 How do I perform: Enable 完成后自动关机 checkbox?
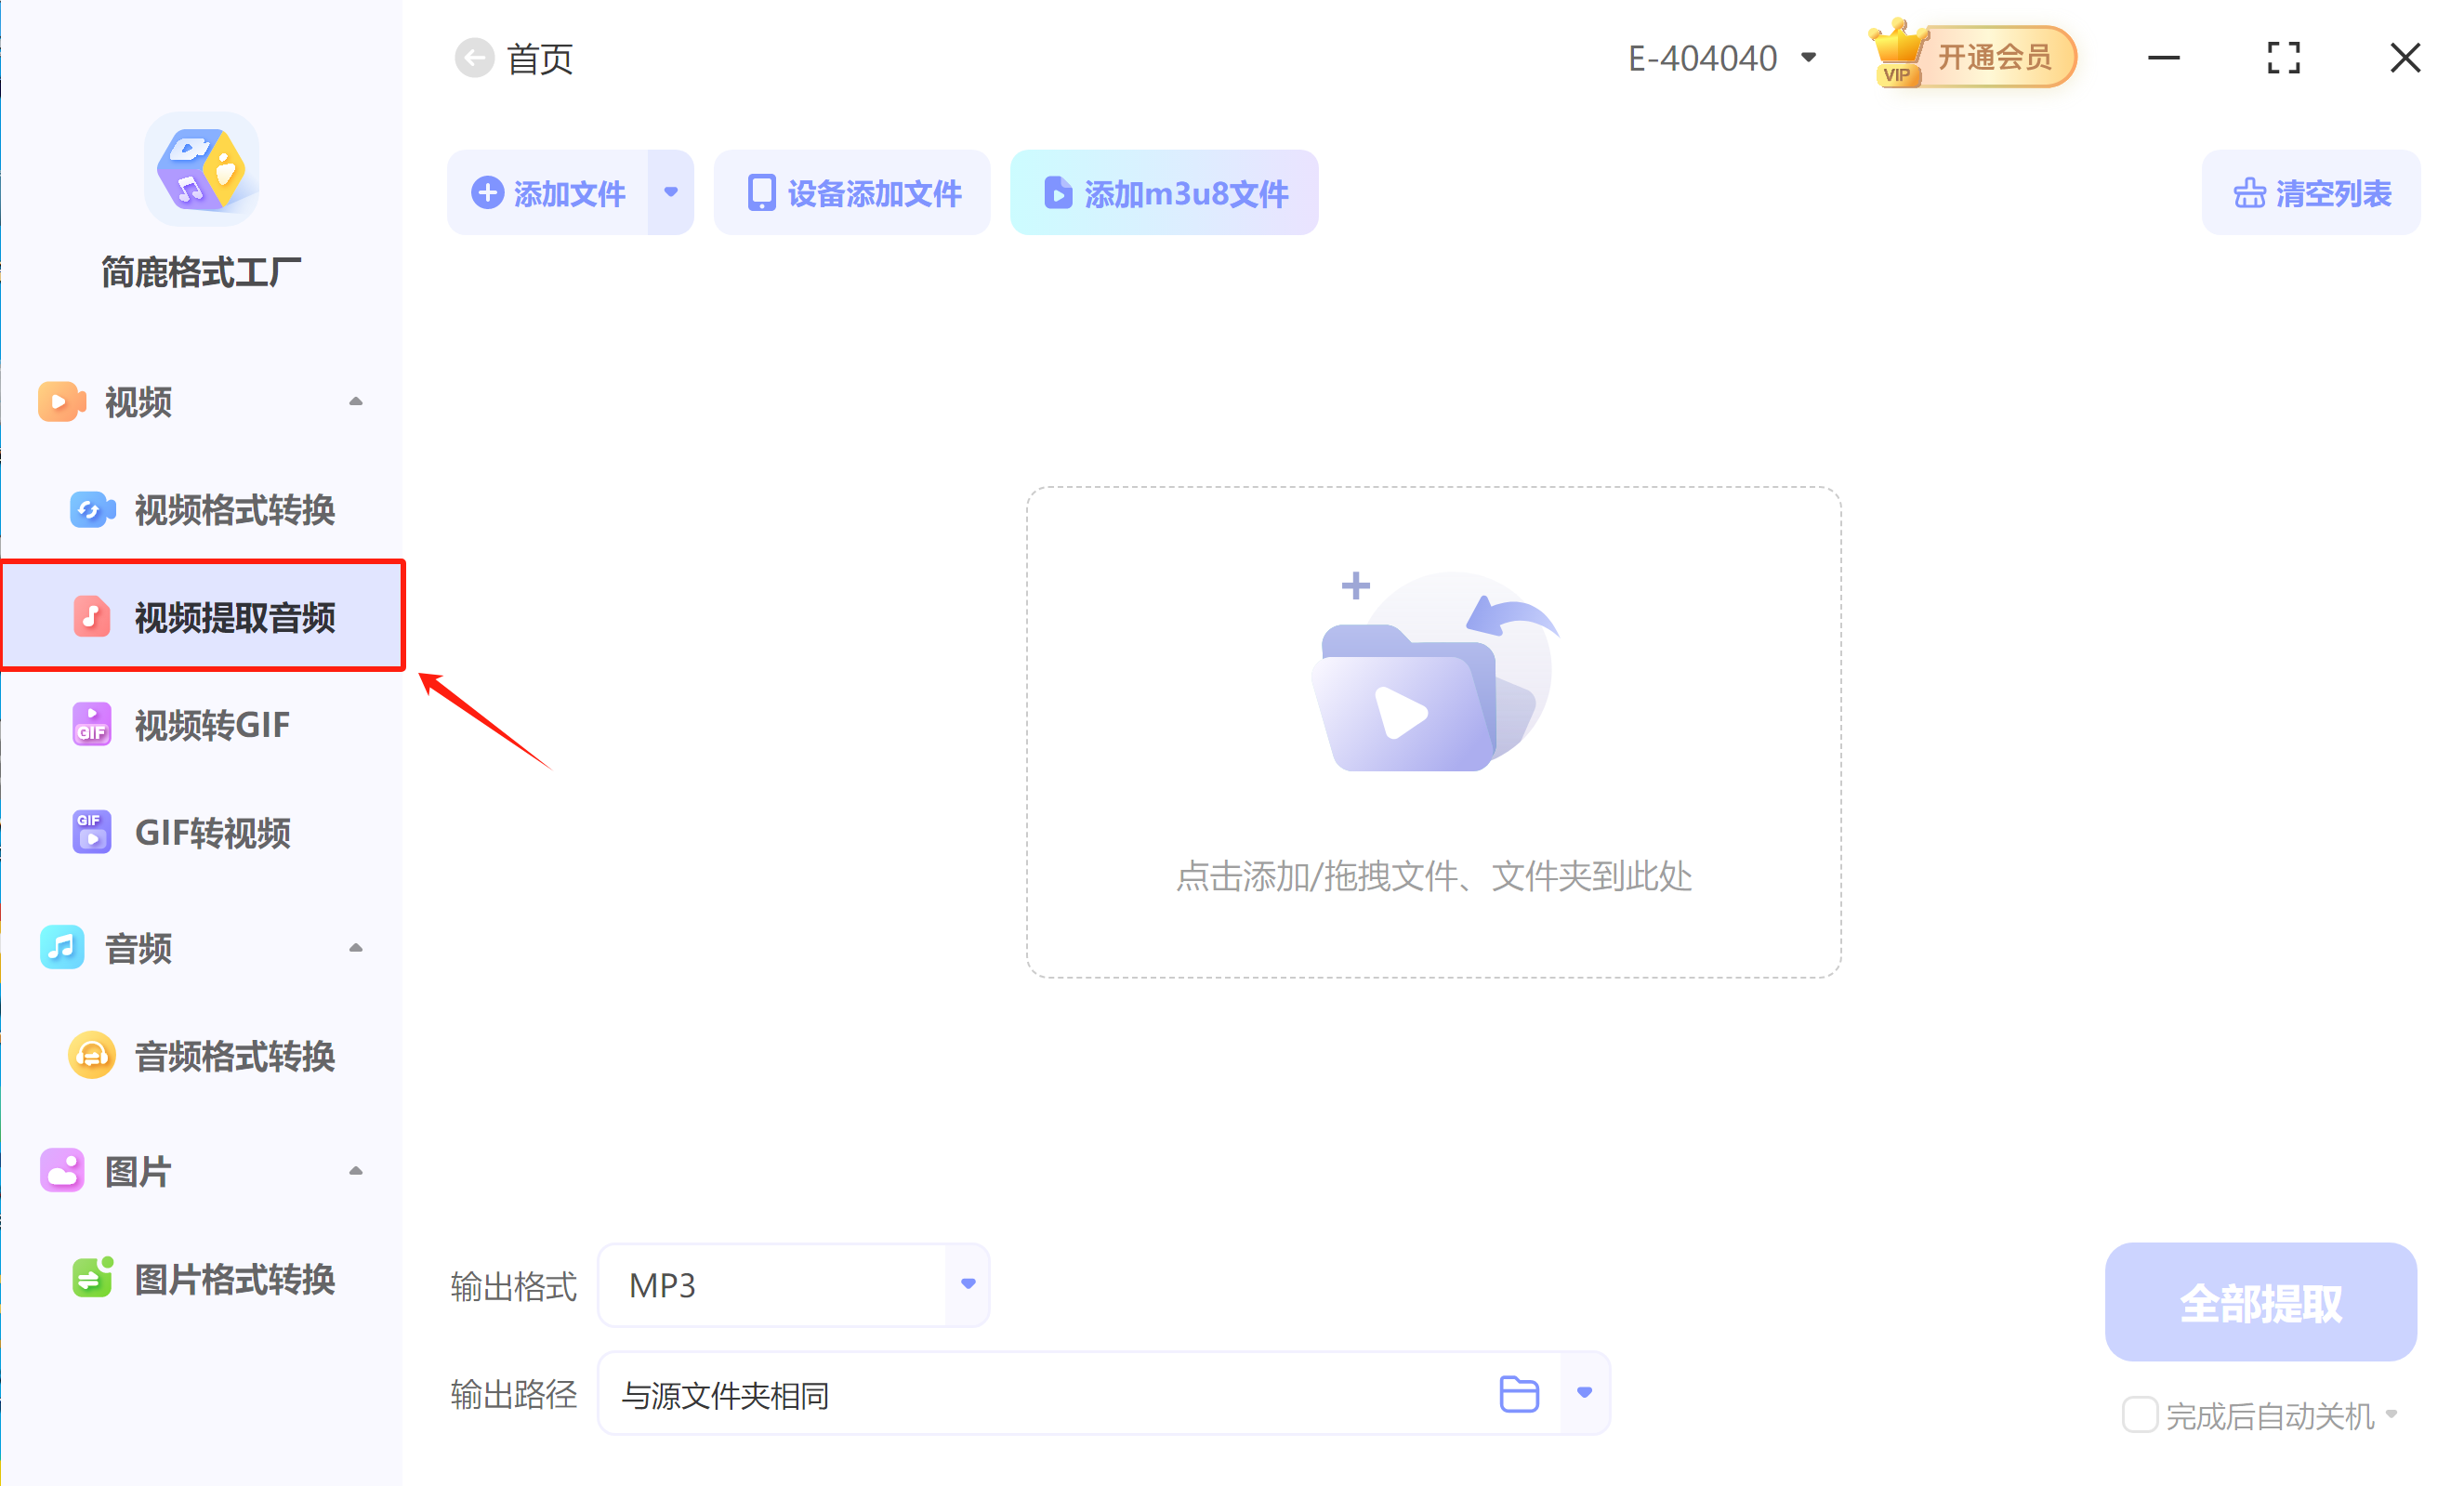point(2140,1415)
